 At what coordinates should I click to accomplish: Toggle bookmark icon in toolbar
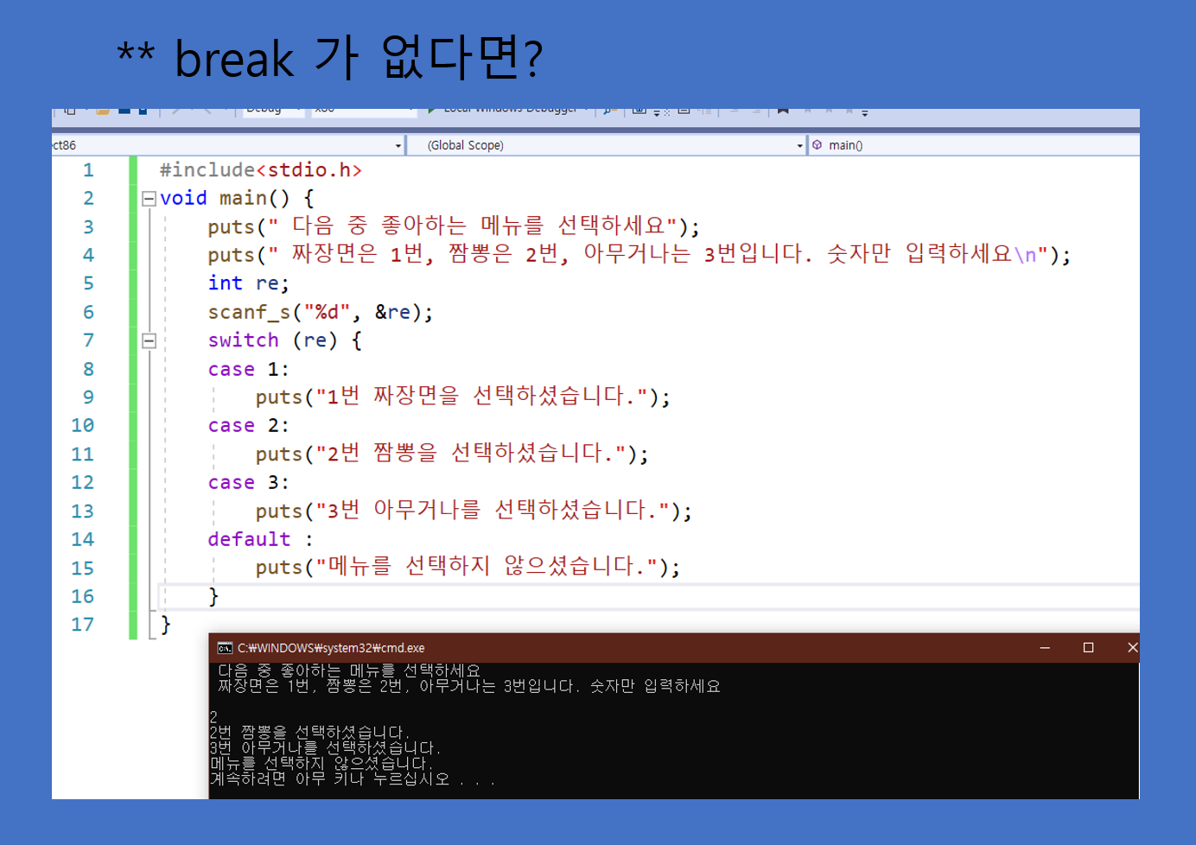783,111
